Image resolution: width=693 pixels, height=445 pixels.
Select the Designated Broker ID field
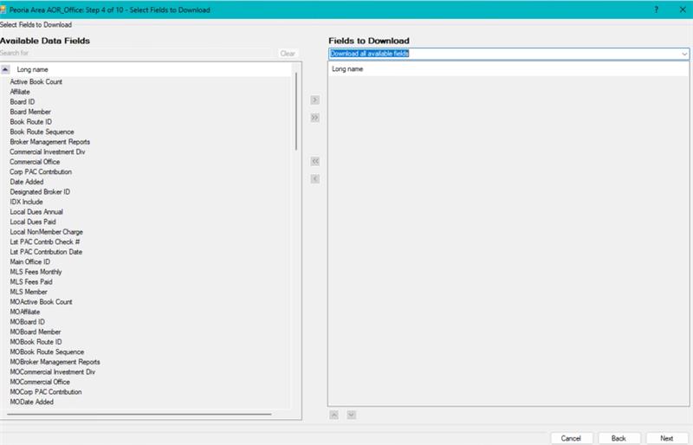(40, 192)
